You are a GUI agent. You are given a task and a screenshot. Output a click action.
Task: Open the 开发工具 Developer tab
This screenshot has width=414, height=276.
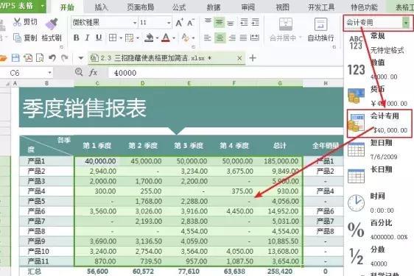(321, 7)
